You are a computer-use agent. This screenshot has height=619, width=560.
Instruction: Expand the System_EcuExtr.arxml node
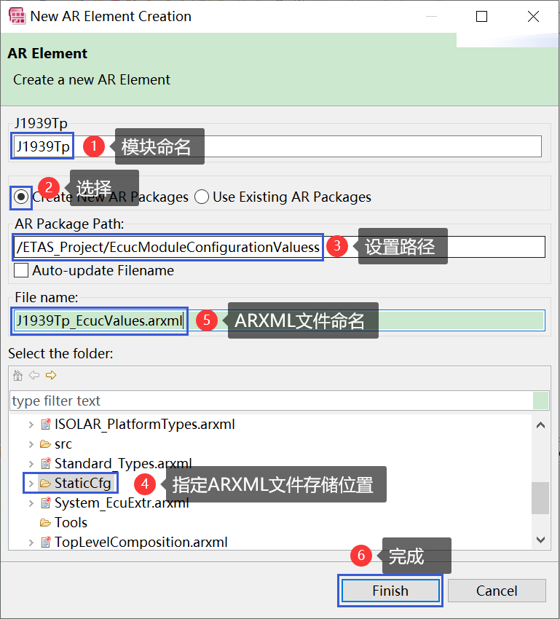tap(31, 503)
